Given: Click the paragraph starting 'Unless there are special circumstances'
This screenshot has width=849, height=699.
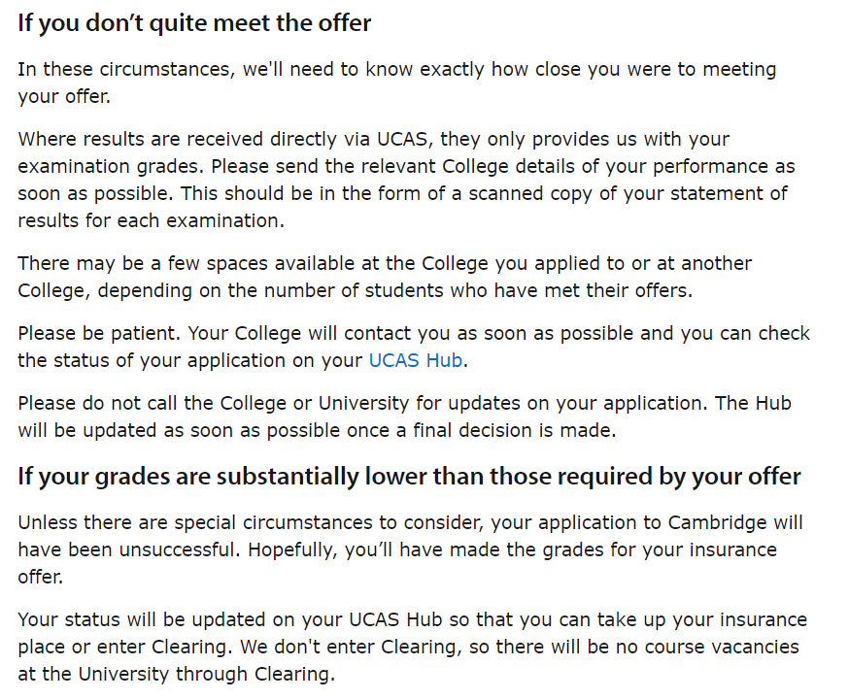Looking at the screenshot, I should tap(411, 549).
